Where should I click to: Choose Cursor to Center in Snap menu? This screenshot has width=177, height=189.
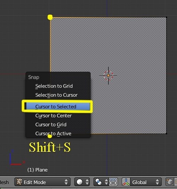[x=58, y=116]
